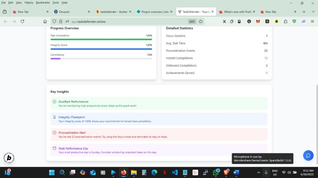The image size is (318, 178).
Task: Open a new browser tab
Action: [304, 12]
